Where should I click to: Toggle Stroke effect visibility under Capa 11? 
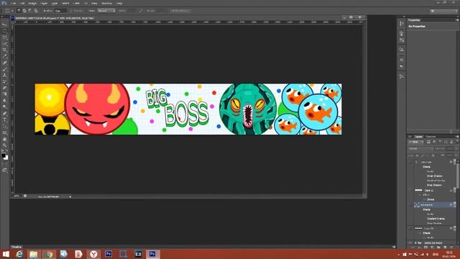[x=425, y=199]
